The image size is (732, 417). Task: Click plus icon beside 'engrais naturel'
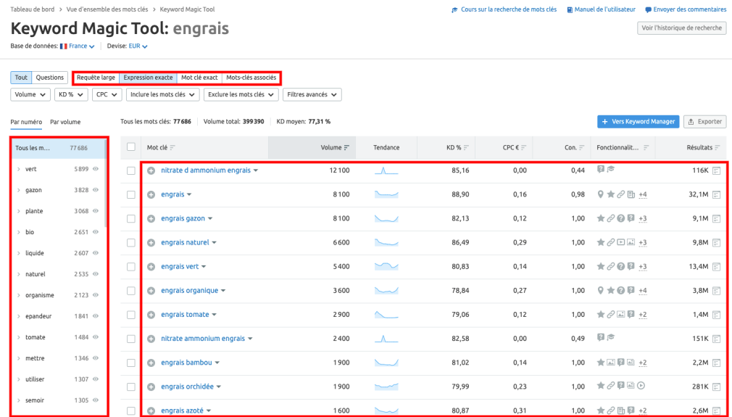coord(151,243)
